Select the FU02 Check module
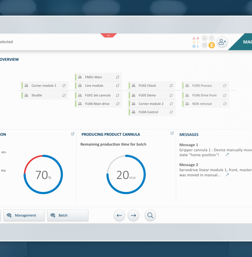The width and height of the screenshot is (252, 257). click(147, 86)
